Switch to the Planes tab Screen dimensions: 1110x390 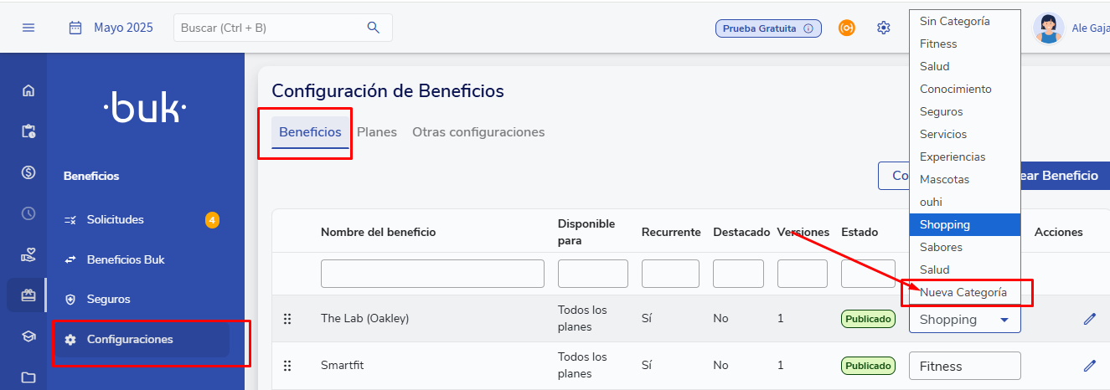point(377,132)
